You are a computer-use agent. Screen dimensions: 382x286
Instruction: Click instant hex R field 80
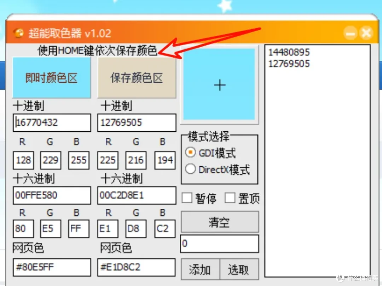tap(23, 228)
